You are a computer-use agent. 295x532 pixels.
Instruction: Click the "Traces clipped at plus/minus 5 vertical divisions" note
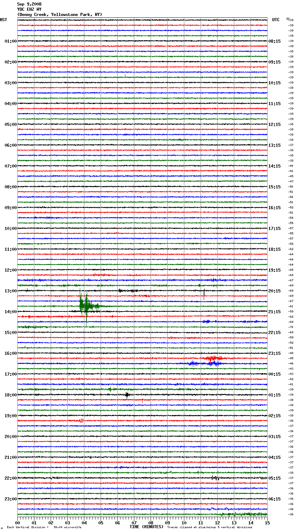tap(210, 527)
